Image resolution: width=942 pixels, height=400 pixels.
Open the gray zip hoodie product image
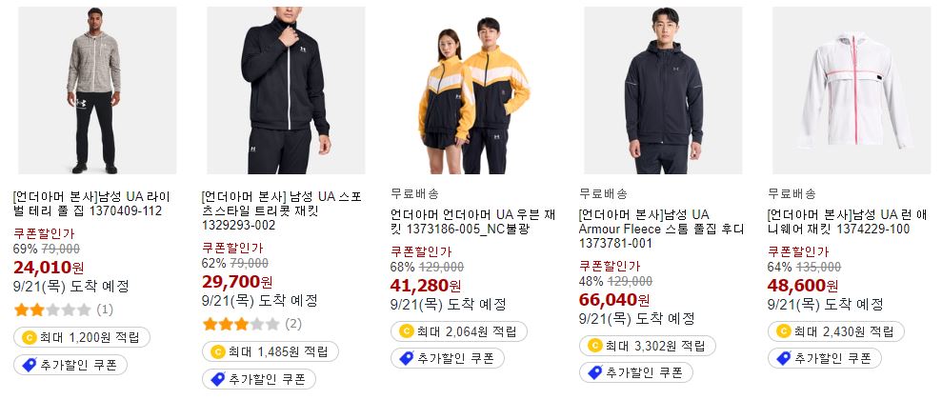point(97,90)
